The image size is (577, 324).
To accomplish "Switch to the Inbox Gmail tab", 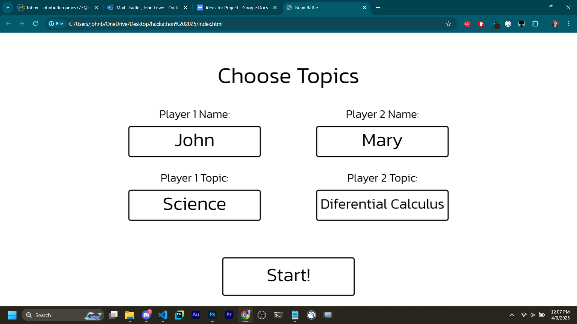I will point(57,7).
